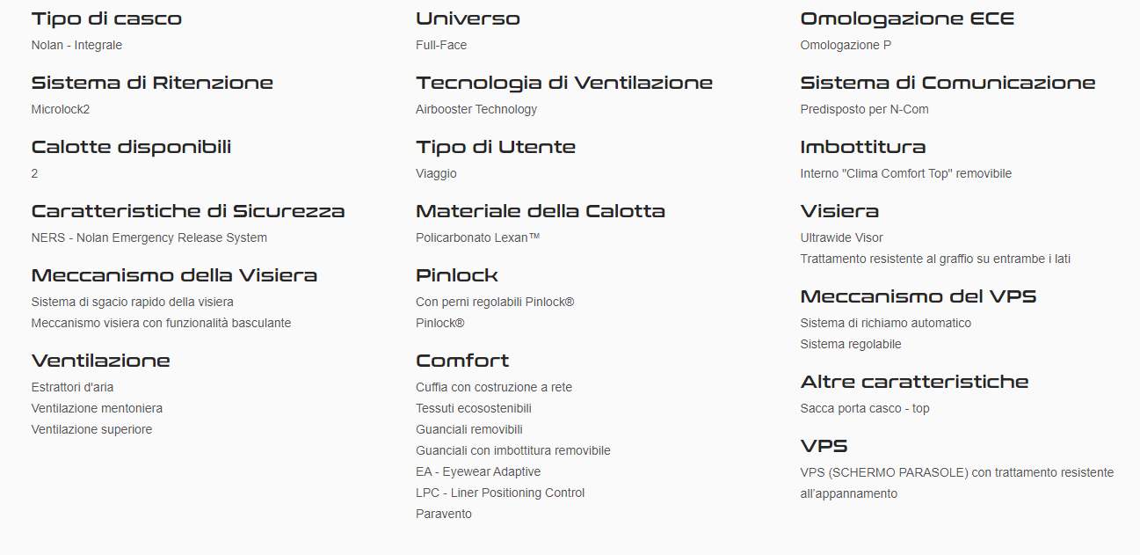1140x555 pixels.
Task: Select "Predisposto per N-Com" text
Action: [864, 109]
